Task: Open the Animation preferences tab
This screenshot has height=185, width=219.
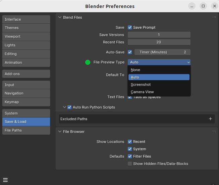Action: tap(26, 62)
